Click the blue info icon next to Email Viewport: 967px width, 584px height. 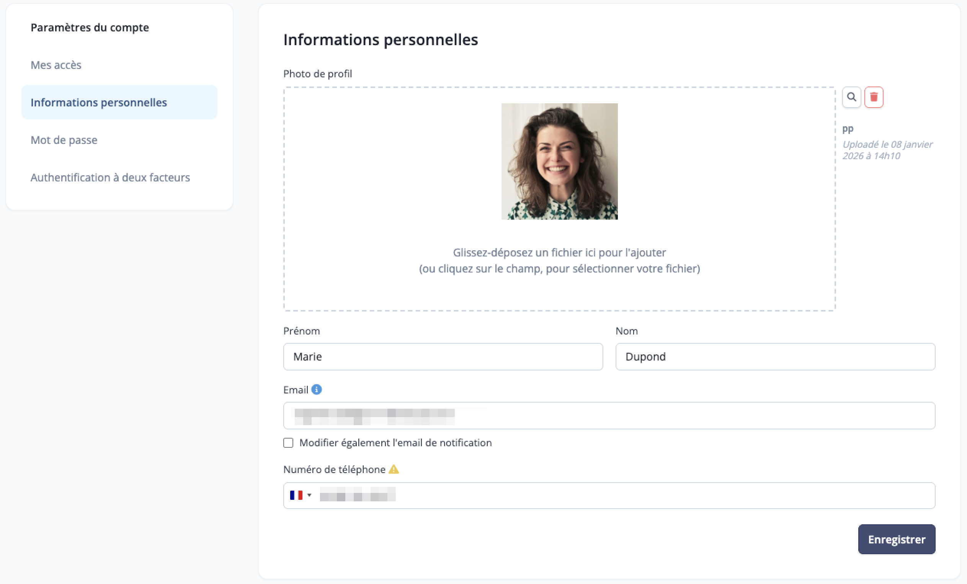point(316,390)
